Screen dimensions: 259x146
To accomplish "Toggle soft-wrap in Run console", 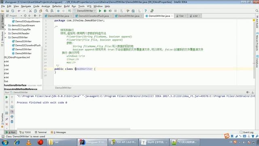I will click(12, 107).
